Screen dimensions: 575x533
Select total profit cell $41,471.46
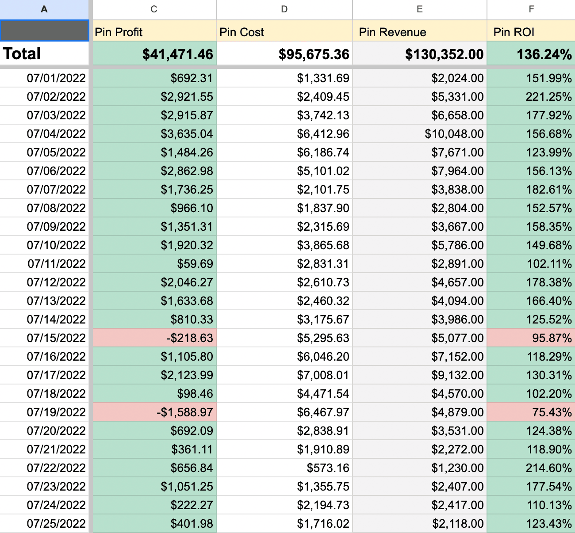pyautogui.click(x=153, y=54)
